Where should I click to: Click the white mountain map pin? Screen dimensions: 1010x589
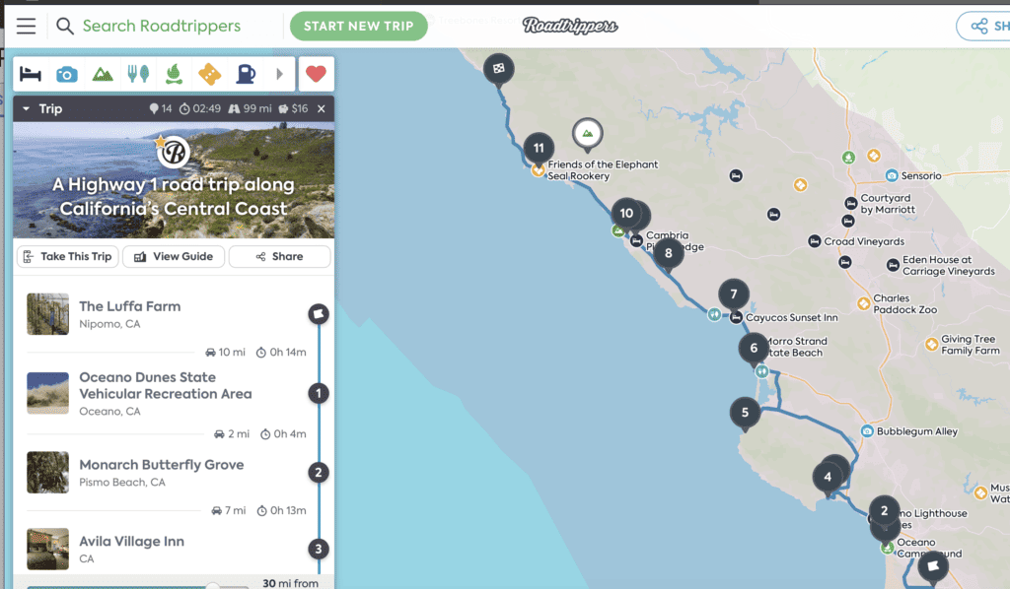[x=588, y=134]
